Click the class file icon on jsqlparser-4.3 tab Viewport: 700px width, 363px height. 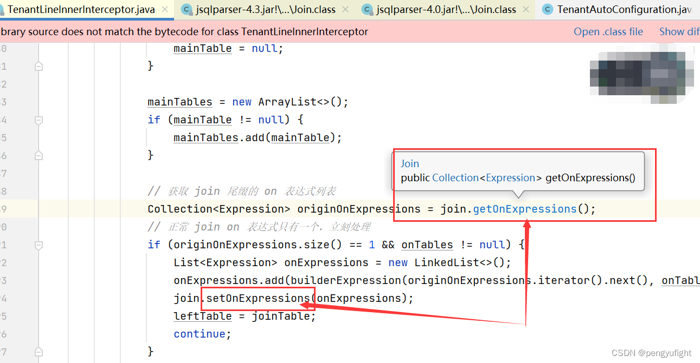click(x=187, y=9)
